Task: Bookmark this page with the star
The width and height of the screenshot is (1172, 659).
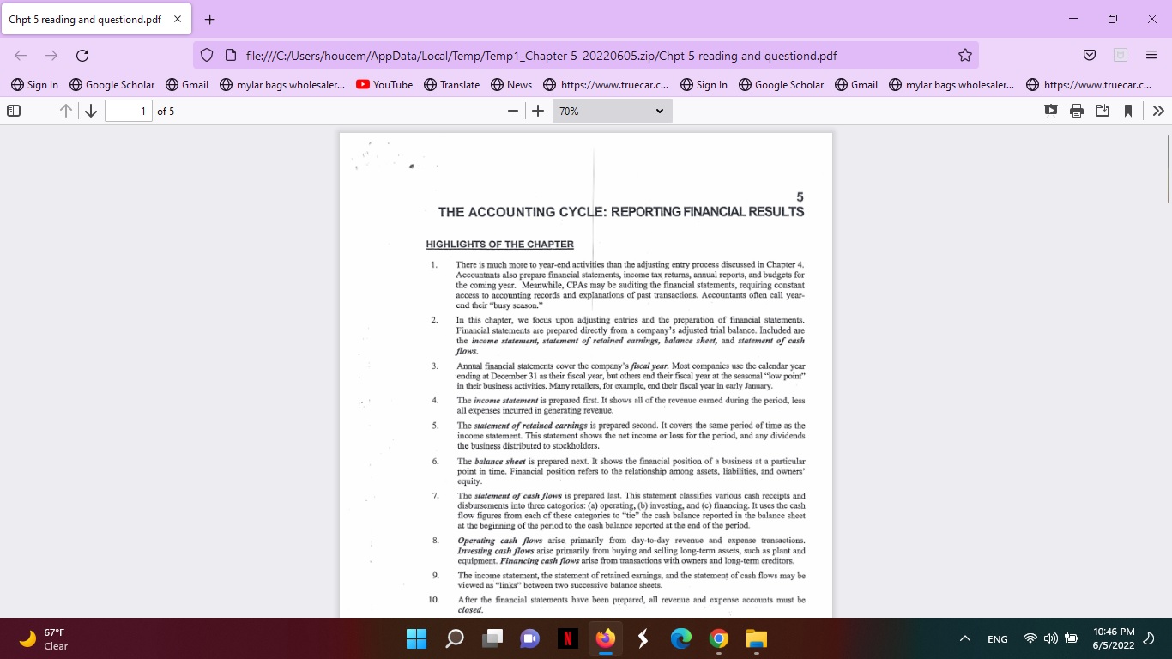Action: pyautogui.click(x=965, y=56)
